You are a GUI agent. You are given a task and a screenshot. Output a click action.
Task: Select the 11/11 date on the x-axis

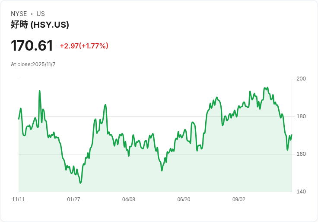pyautogui.click(x=19, y=199)
